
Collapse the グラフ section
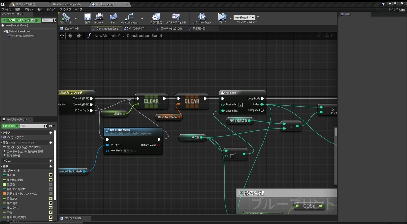[1, 133]
